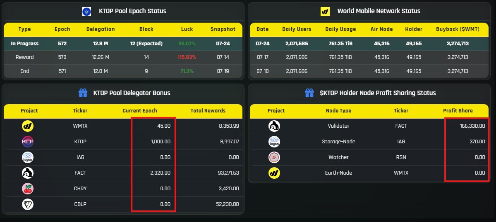
Task: Click the '45.00' current epoch value for WMTX
Action: (x=164, y=126)
